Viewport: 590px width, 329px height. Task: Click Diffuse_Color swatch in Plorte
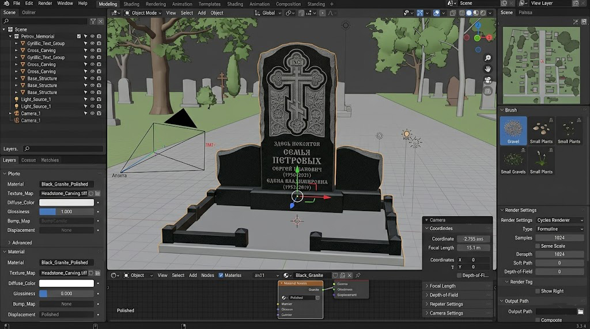(66, 202)
